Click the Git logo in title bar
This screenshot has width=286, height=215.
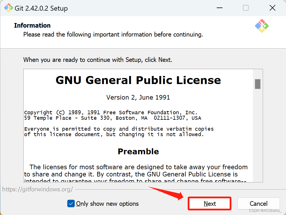coord(8,8)
